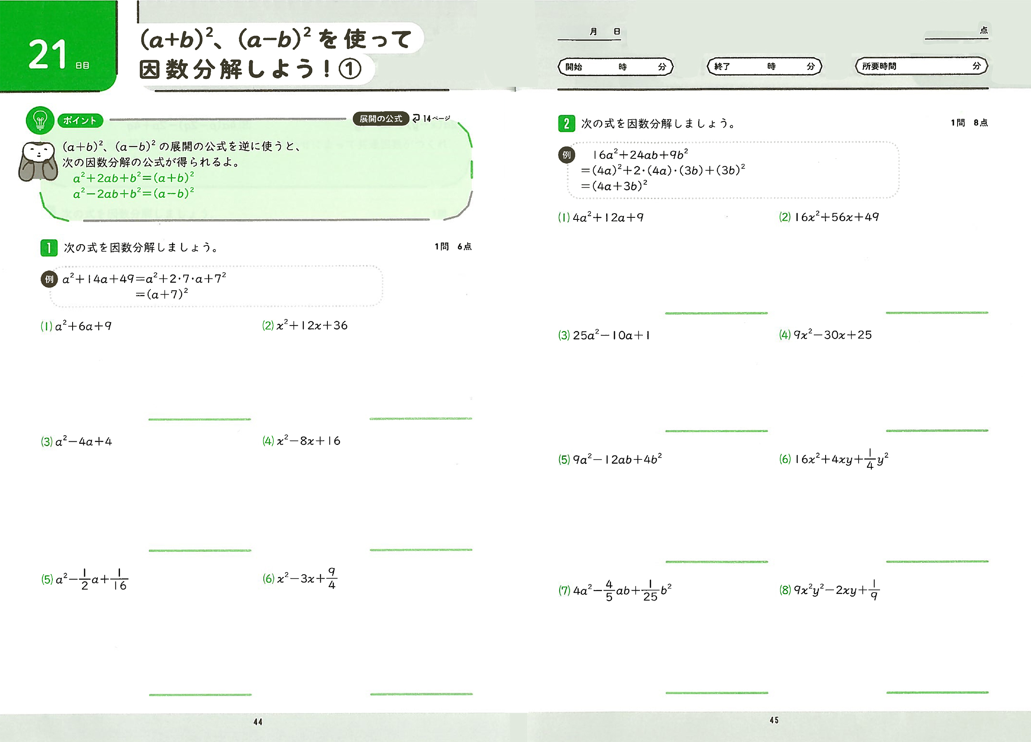The height and width of the screenshot is (742, 1031).
Task: Click the answer line for a²+6a+9
Action: click(200, 419)
